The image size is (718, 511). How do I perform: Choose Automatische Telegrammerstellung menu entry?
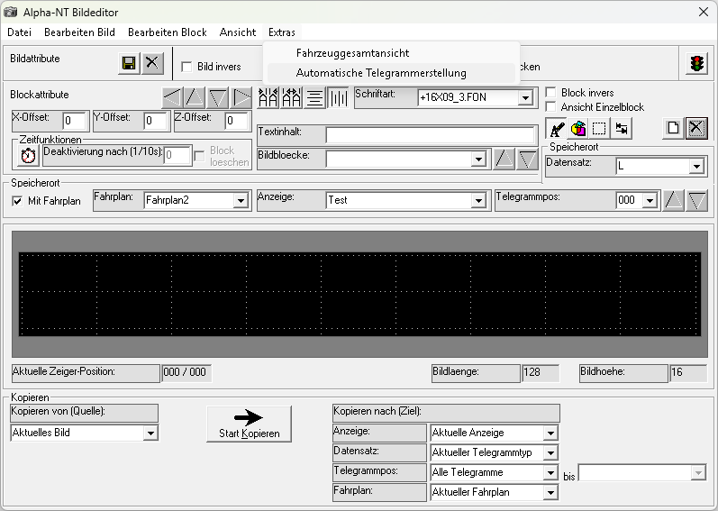coord(392,73)
